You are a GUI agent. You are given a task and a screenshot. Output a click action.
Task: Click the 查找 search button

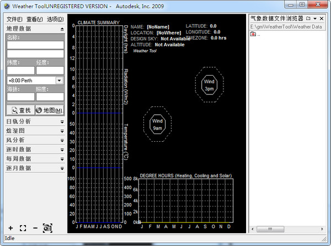click(20, 110)
